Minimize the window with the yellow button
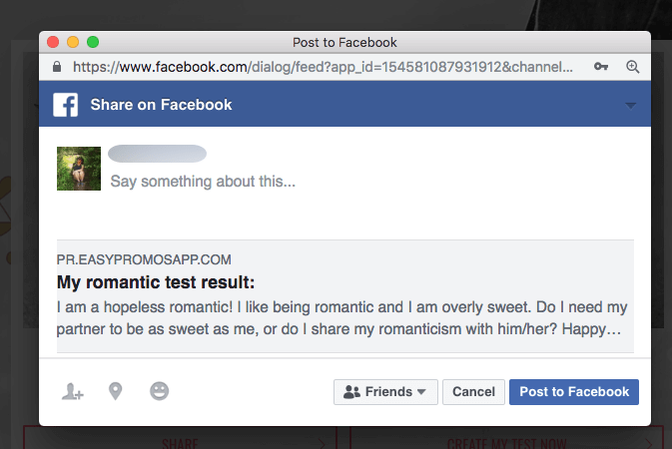 click(x=73, y=42)
